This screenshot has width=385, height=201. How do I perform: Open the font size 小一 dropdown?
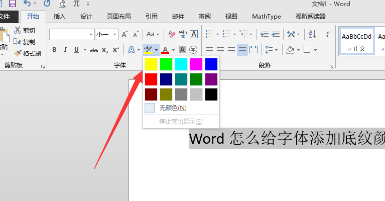coord(114,34)
